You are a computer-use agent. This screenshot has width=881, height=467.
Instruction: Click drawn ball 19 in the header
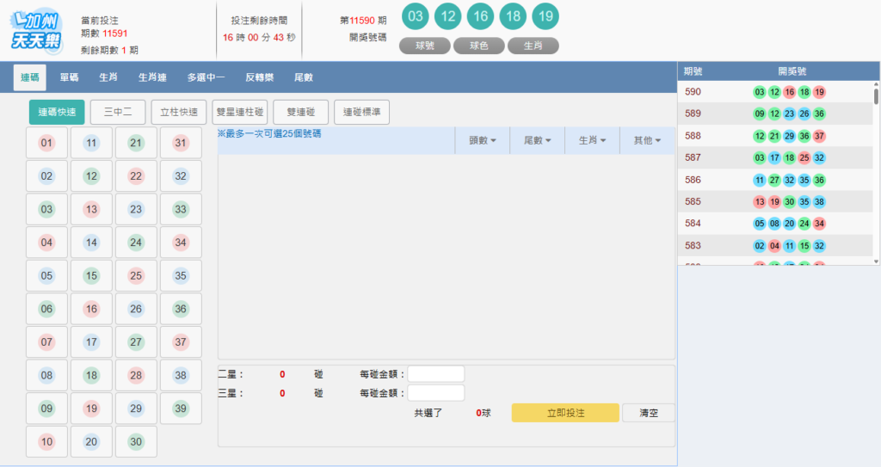(545, 16)
